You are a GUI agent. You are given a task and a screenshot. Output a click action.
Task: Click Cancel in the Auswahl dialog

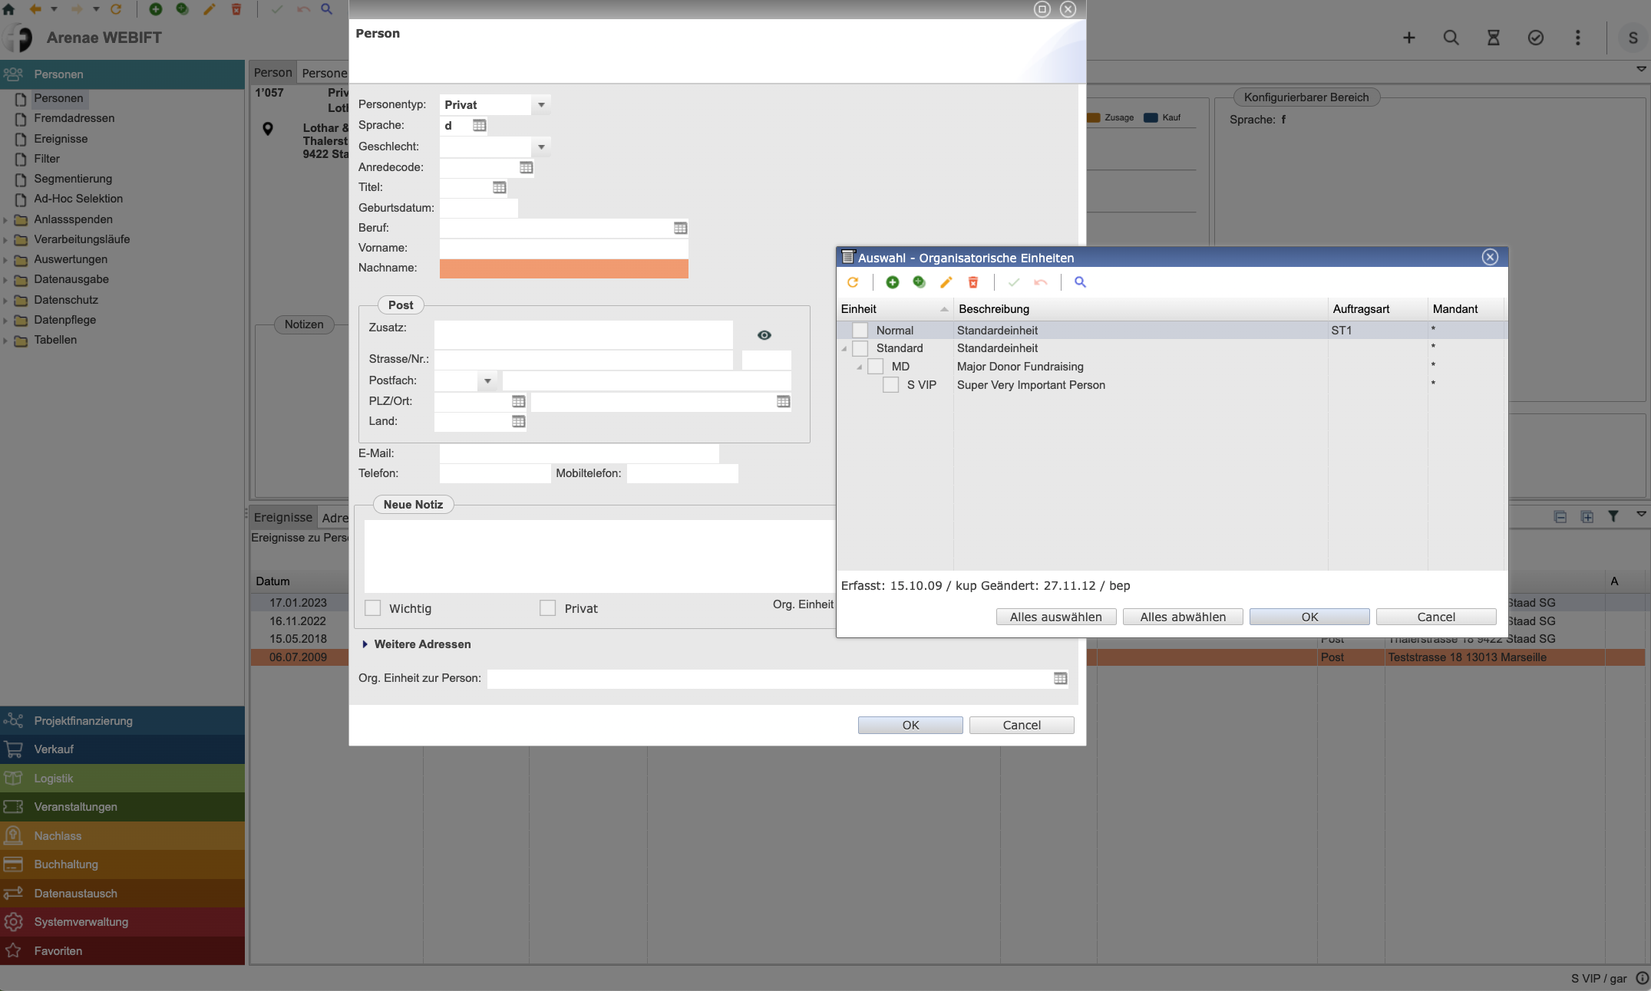[x=1435, y=617]
